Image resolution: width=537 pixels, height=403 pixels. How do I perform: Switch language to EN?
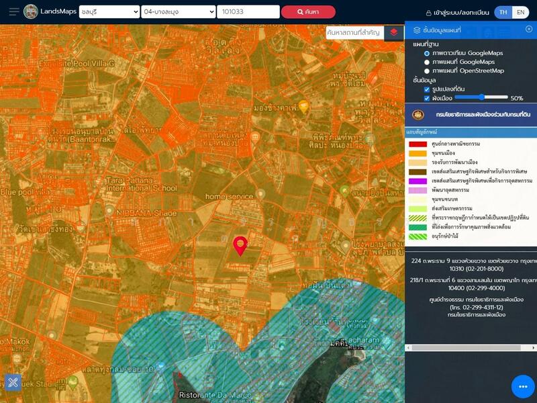[x=520, y=13]
